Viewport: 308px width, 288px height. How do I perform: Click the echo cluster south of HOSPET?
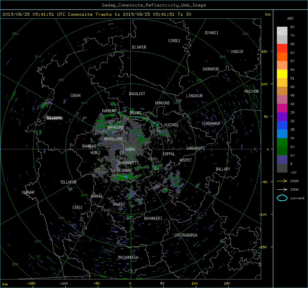pyautogui.click(x=175, y=182)
